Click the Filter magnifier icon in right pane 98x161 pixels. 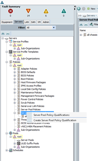91,24
